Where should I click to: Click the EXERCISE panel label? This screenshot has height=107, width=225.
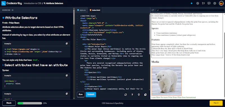6,10
